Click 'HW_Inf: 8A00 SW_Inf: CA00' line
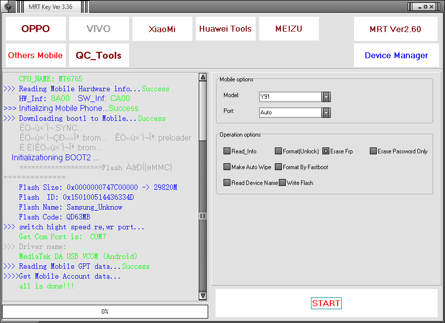Viewport: 445px width, 323px height. 74,99
